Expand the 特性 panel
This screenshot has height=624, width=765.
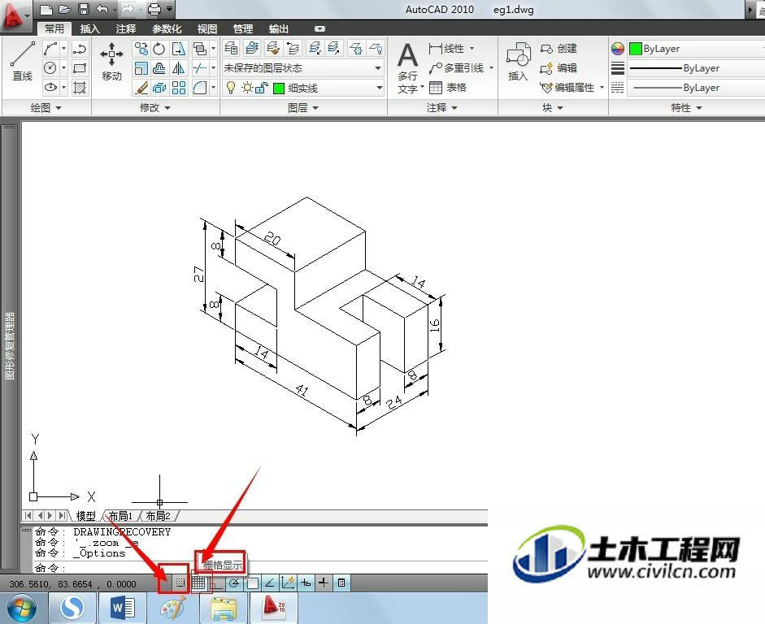point(686,108)
